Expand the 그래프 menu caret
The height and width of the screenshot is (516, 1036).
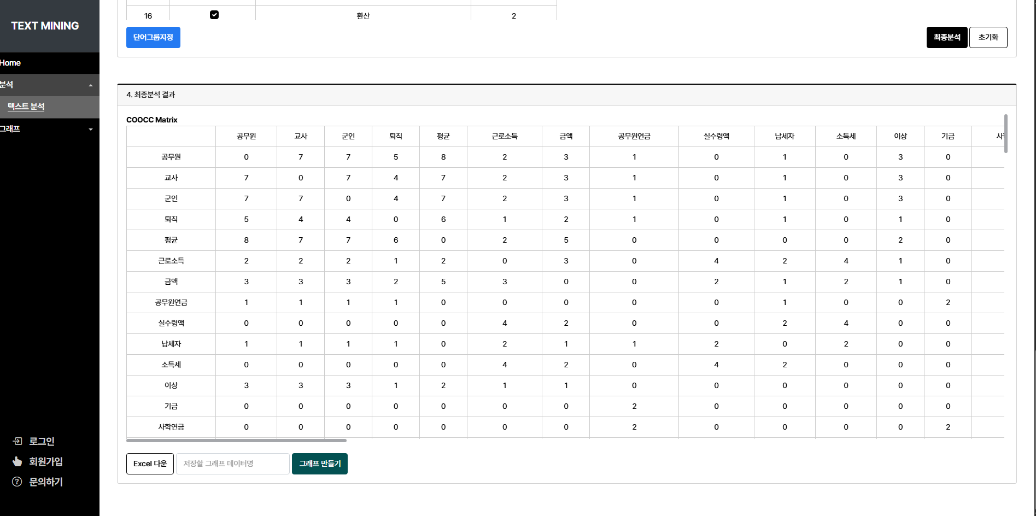coord(91,130)
